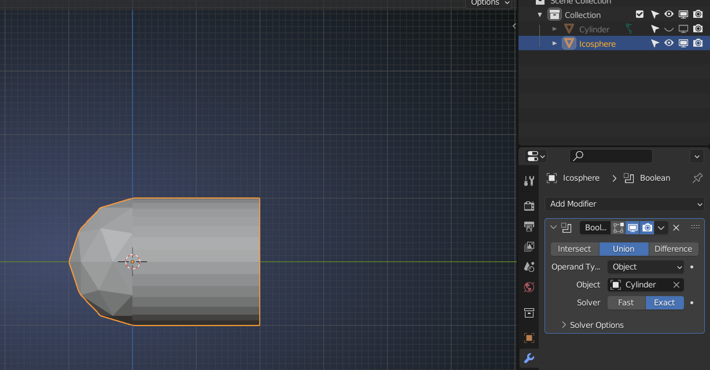This screenshot has width=710, height=370.
Task: Open the Modifier properties wrench tab
Action: (529, 358)
